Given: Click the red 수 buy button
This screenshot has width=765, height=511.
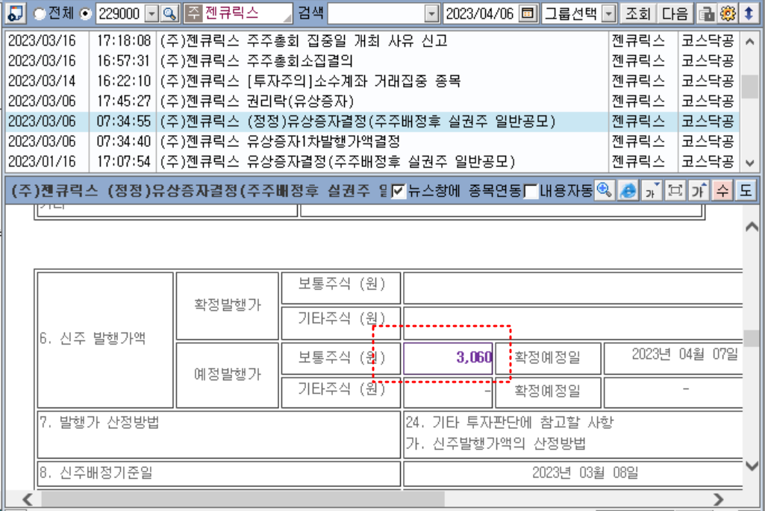Looking at the screenshot, I should (x=722, y=190).
